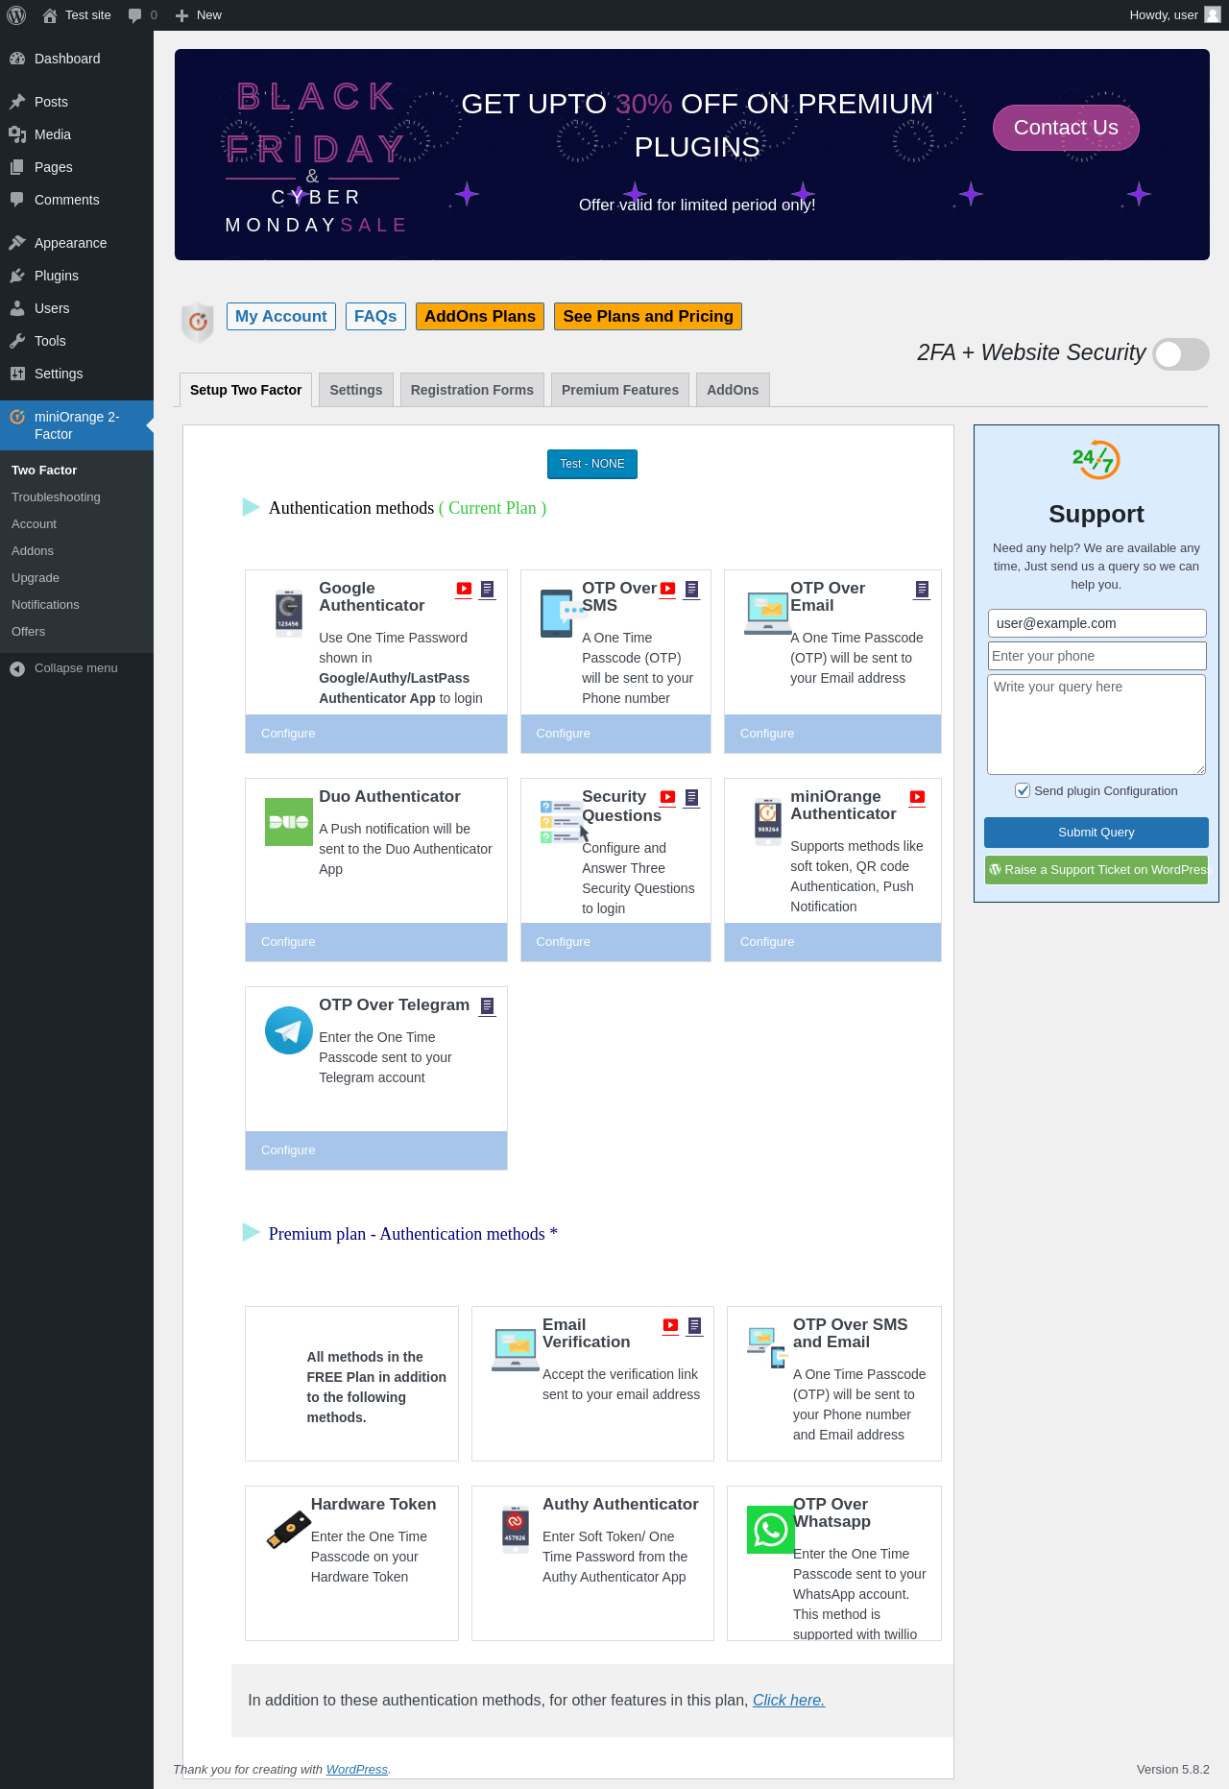1229x1789 pixels.
Task: Open AddOns Plans button
Action: pyautogui.click(x=480, y=316)
